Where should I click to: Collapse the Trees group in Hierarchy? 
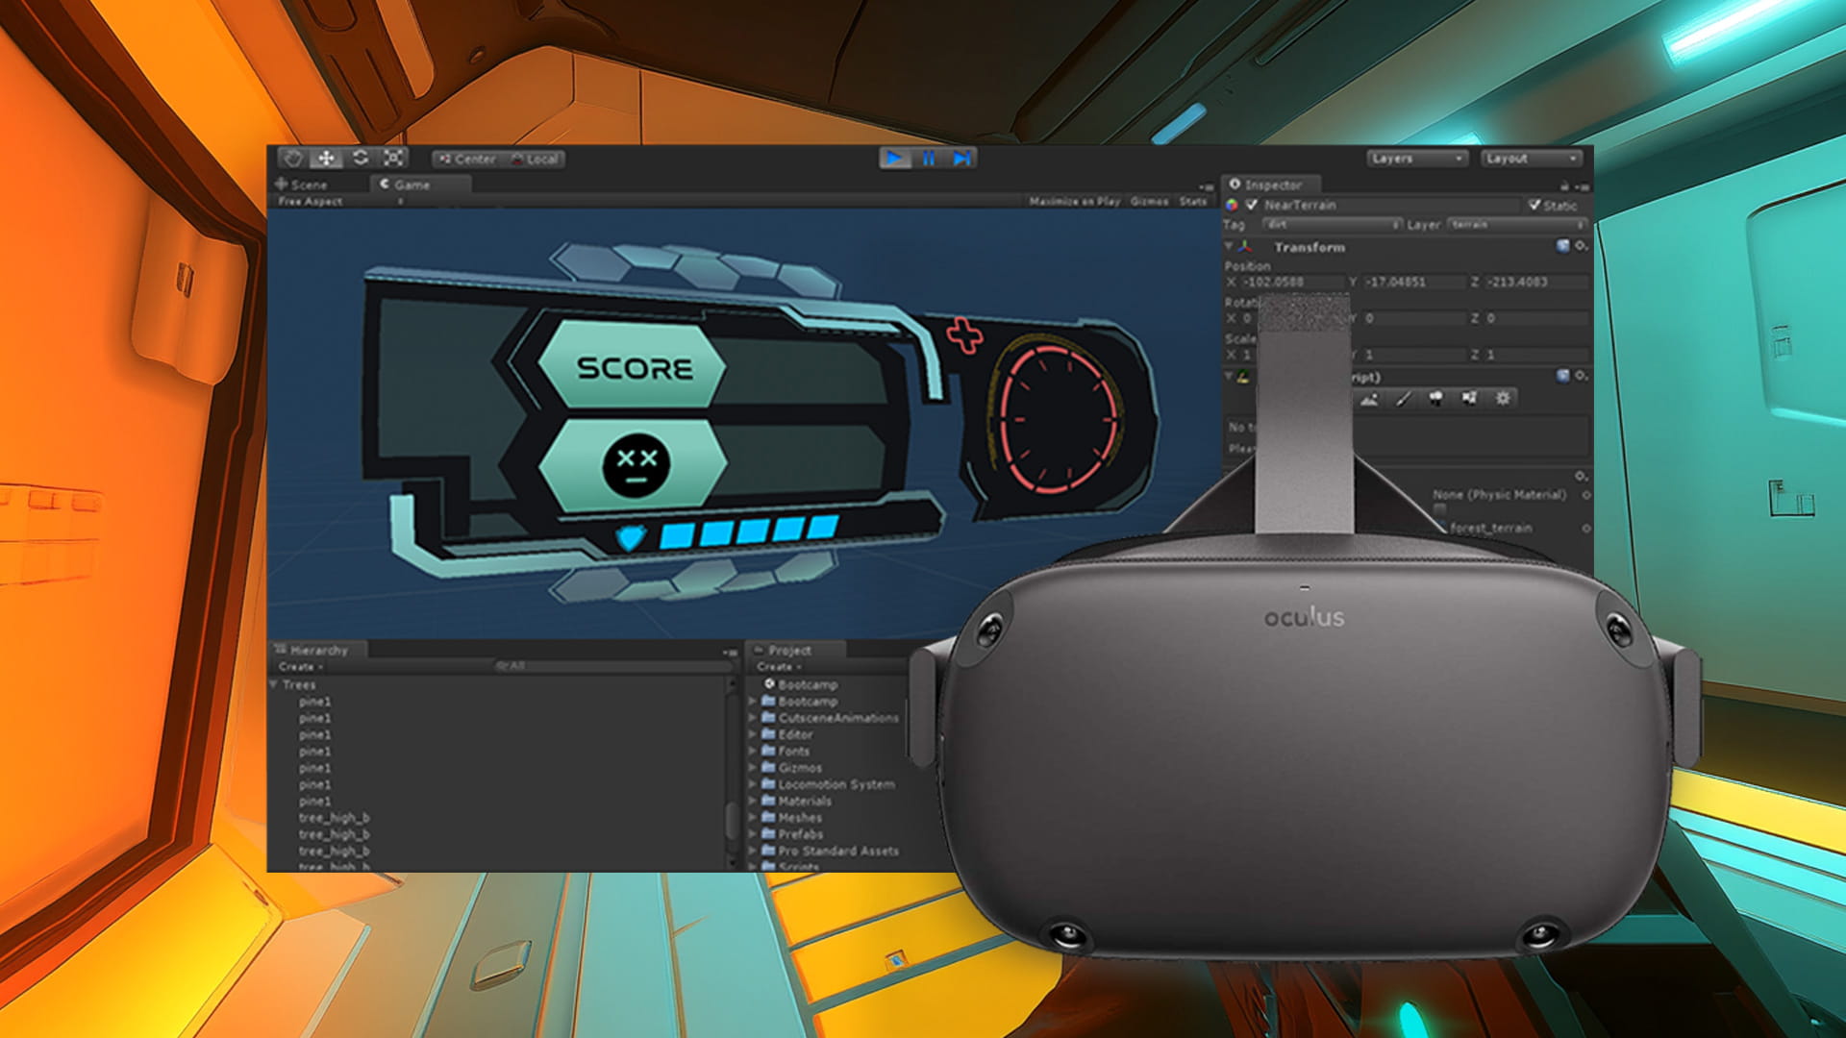point(275,684)
